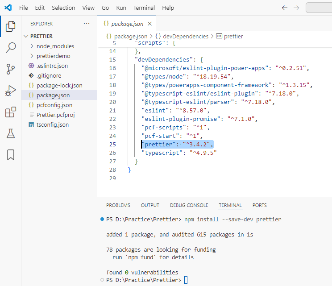Click the back navigation arrow
Screen dimensions: 332x286
285,8
